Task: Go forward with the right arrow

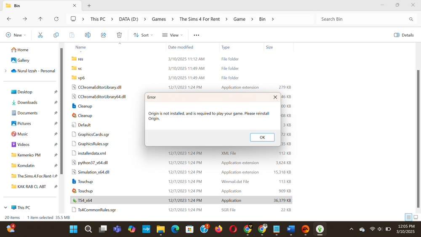Action: click(25, 19)
